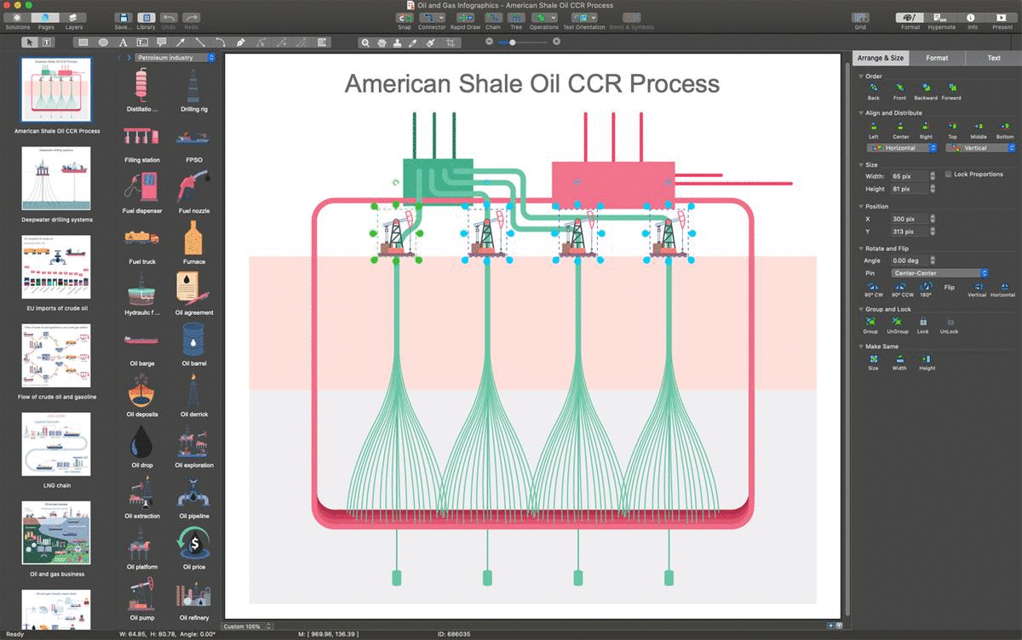The height and width of the screenshot is (640, 1022).
Task: Click the zoom slider in the toolbar
Action: [x=522, y=42]
